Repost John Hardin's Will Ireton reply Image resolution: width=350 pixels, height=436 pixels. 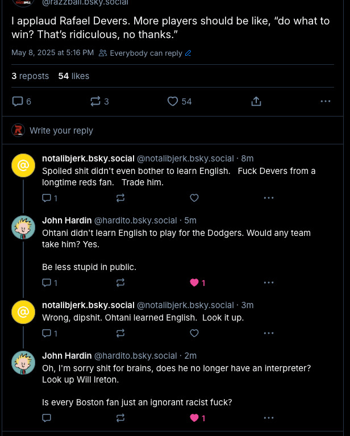pyautogui.click(x=120, y=418)
